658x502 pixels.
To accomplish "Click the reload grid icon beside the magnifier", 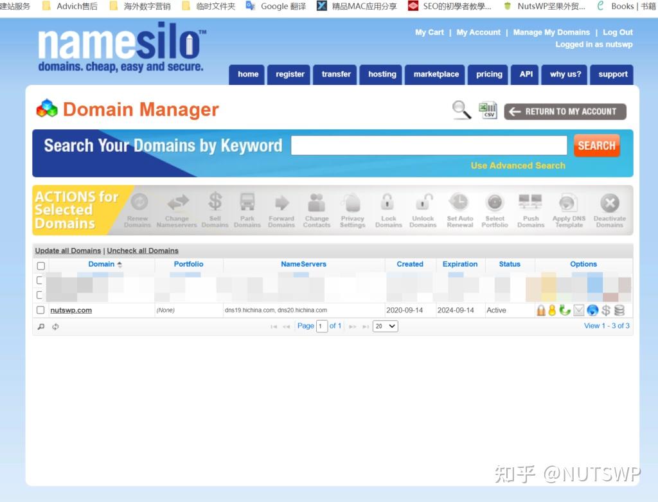I will click(55, 327).
